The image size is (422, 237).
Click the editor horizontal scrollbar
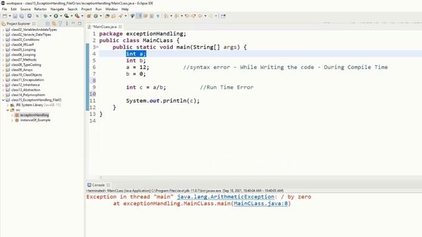coord(253,177)
